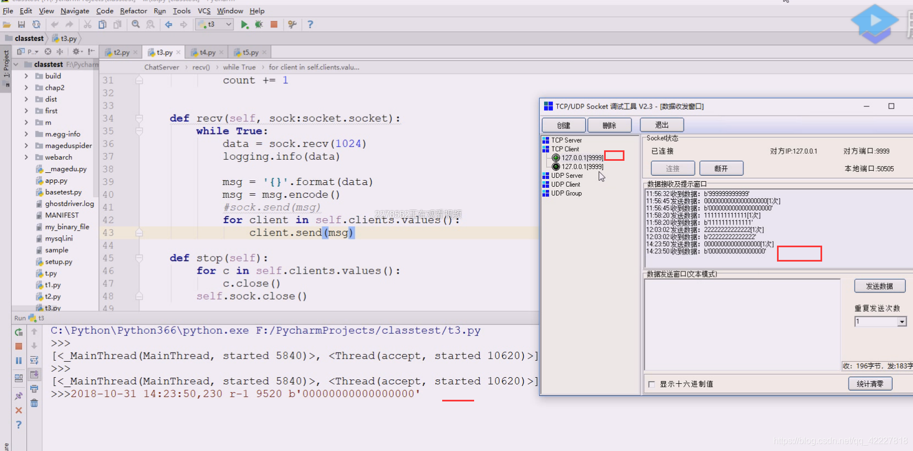Expand the webarch folder
Screen dimensions: 913x451
pos(26,157)
